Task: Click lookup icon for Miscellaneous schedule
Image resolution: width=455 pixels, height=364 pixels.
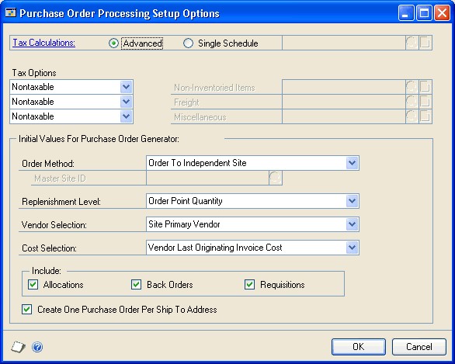Action: click(412, 116)
